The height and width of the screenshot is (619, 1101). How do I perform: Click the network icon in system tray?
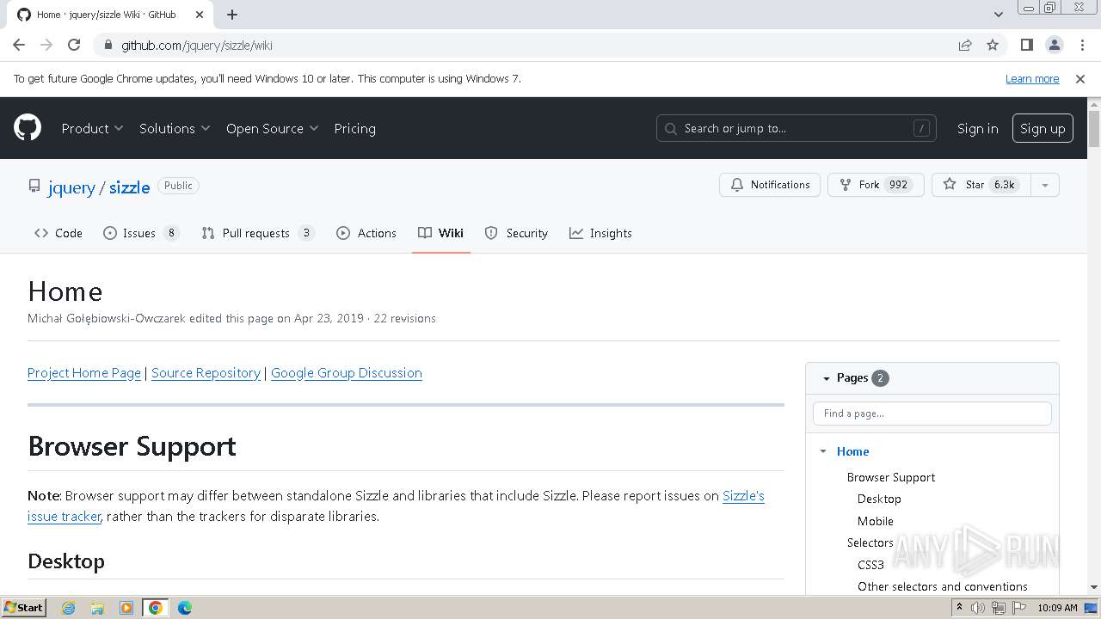pos(999,608)
